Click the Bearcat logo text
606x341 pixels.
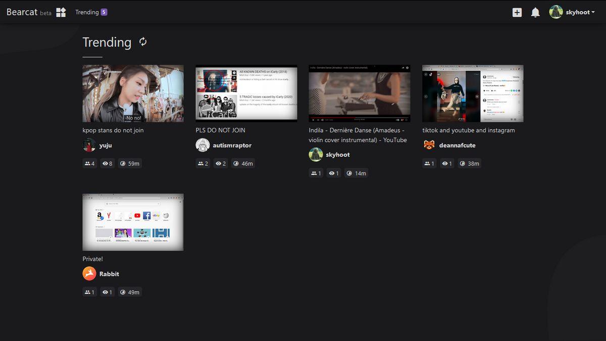22,12
